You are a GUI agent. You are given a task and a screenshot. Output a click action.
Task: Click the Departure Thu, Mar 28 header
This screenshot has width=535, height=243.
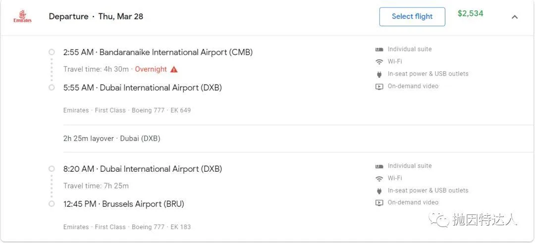(x=96, y=16)
